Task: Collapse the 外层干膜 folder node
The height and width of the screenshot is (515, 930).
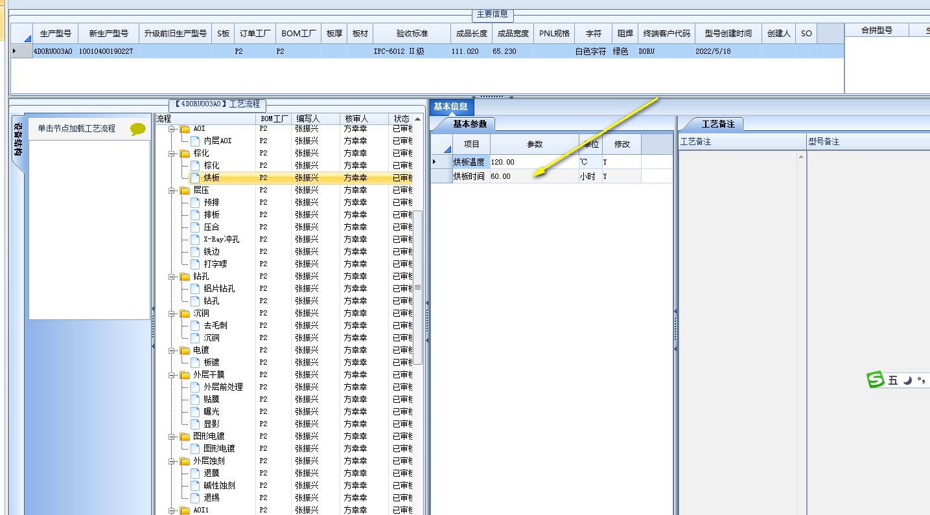Action: [x=172, y=375]
